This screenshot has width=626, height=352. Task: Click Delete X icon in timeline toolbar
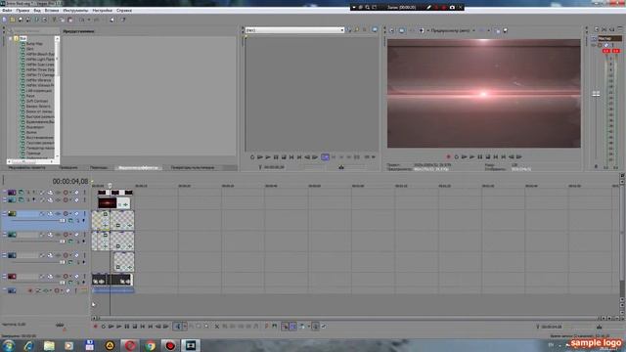click(217, 327)
